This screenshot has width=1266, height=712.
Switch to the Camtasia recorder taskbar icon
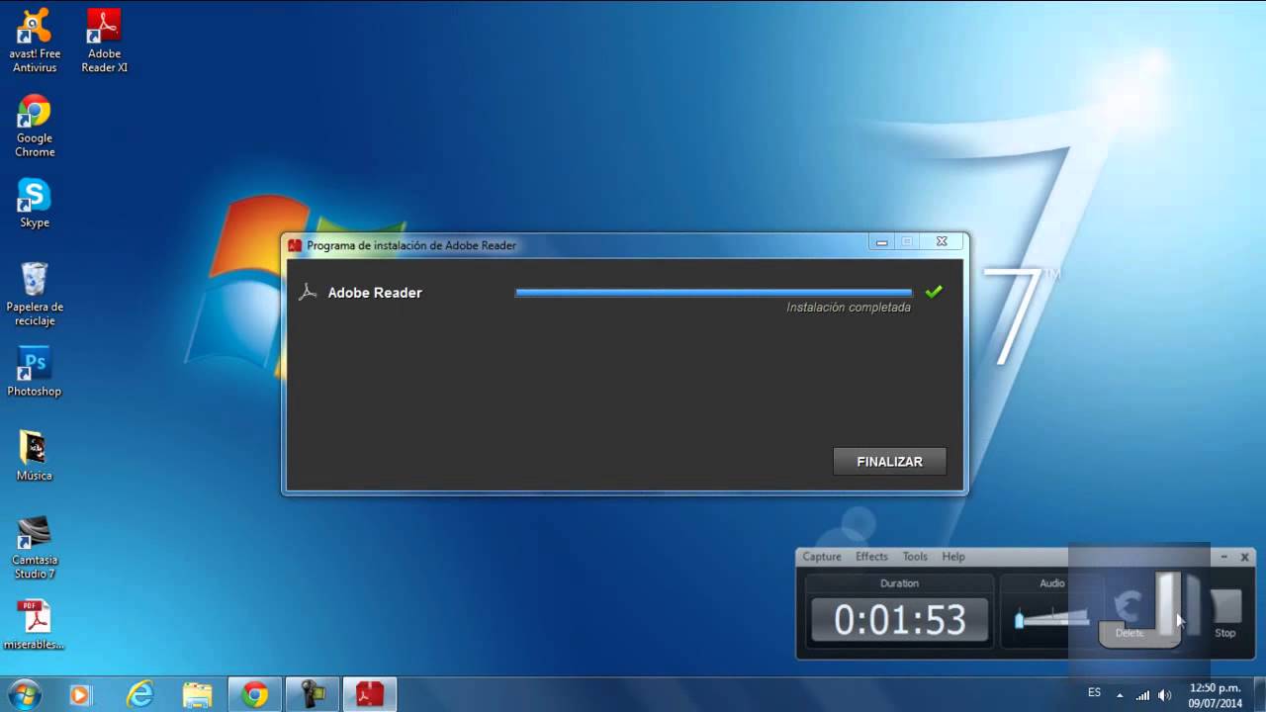point(313,695)
